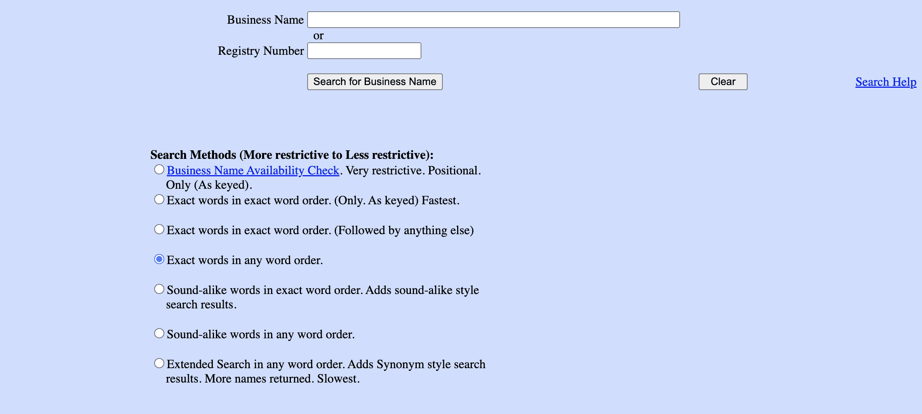The height and width of the screenshot is (414, 922).
Task: Select the Business Name Availability Check radio button
Action: pyautogui.click(x=159, y=169)
